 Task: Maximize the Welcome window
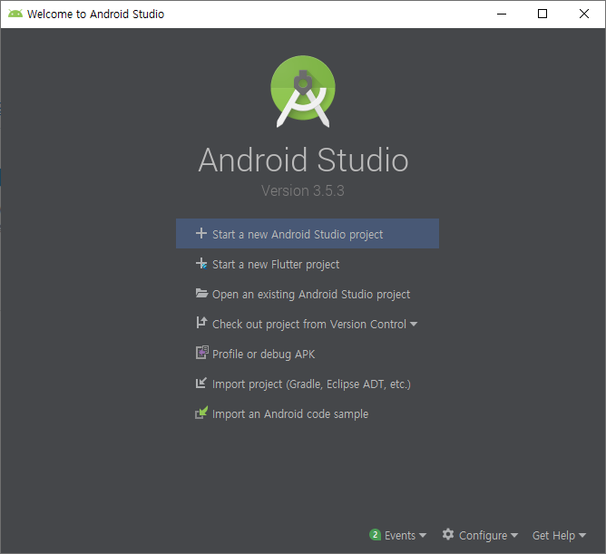[x=542, y=14]
